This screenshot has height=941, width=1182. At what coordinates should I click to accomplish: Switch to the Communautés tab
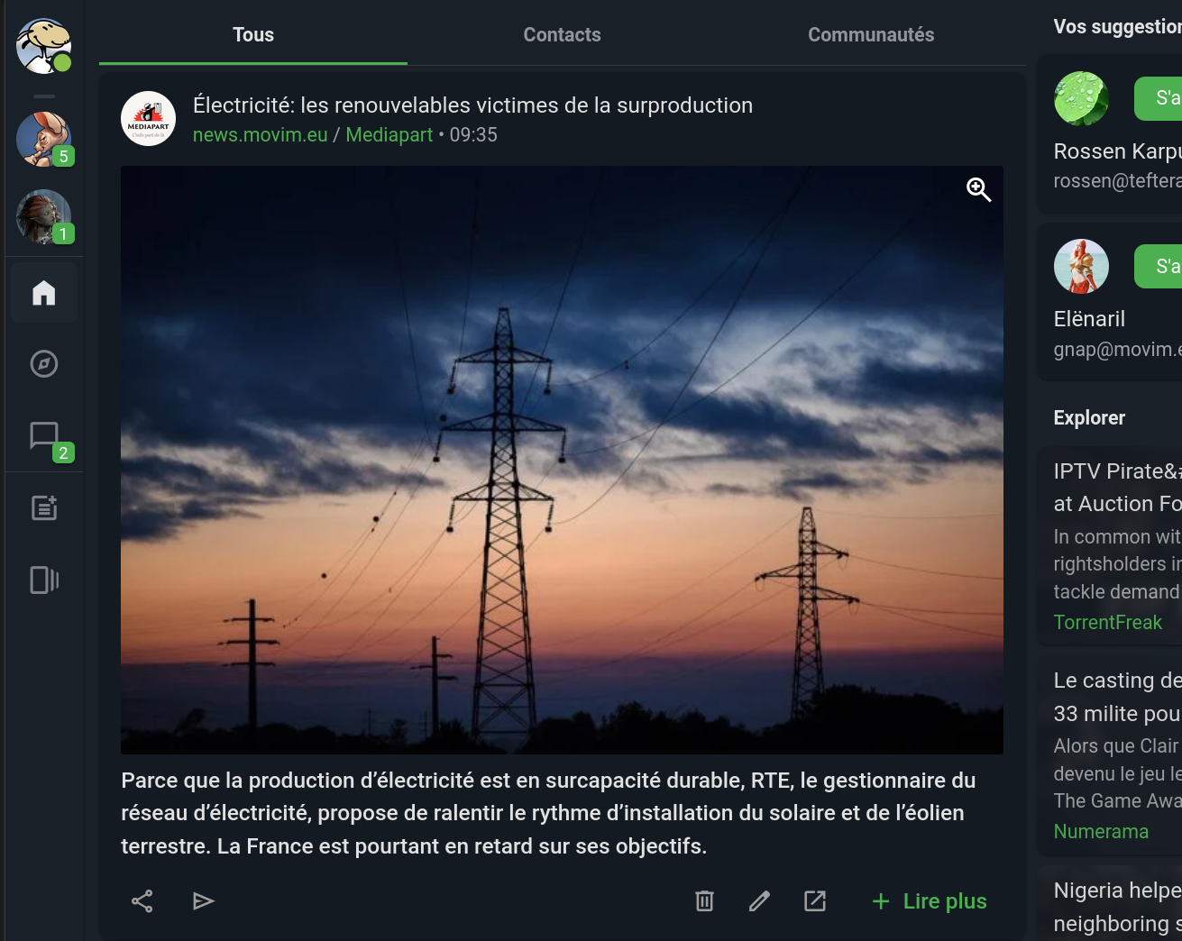[x=871, y=35]
